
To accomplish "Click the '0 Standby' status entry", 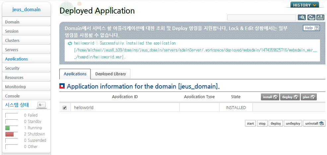I will (33, 122).
